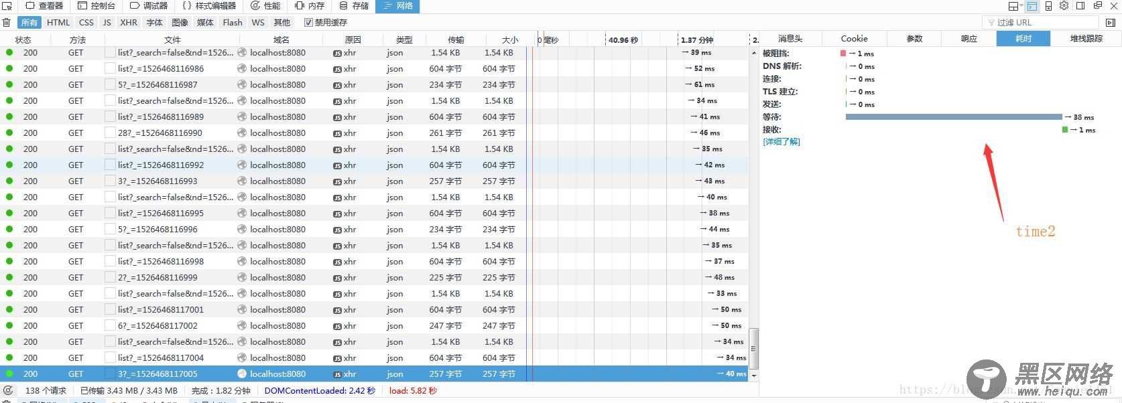
Task: Click the request list scrollbar thumb
Action: pyautogui.click(x=753, y=347)
